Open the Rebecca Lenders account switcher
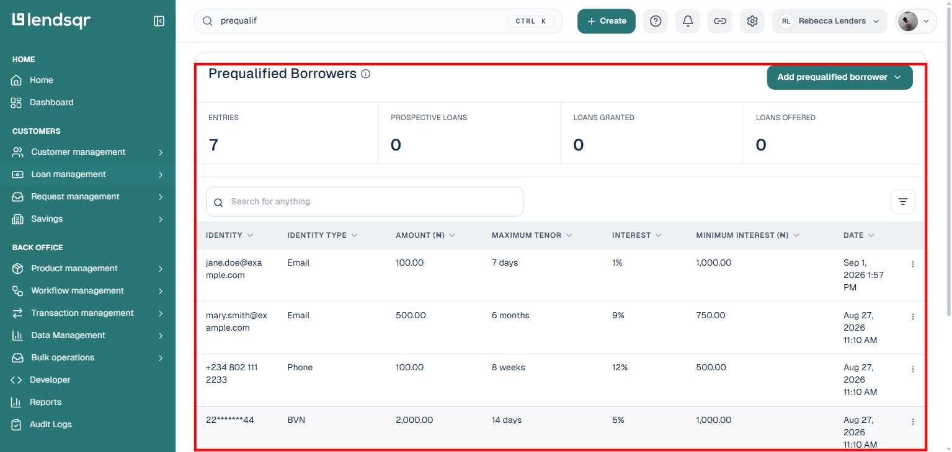The height and width of the screenshot is (452, 952). coord(830,21)
